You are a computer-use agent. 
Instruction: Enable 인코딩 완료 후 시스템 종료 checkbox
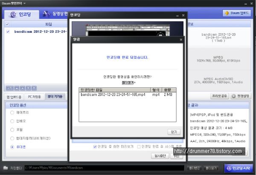pyautogui.click(x=139, y=146)
